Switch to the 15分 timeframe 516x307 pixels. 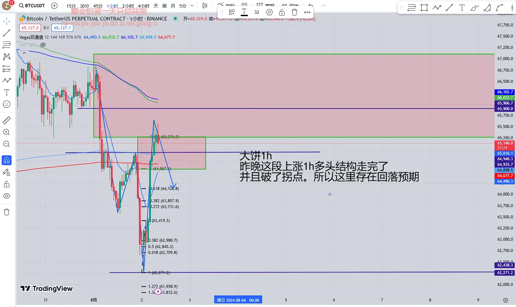pos(71,6)
